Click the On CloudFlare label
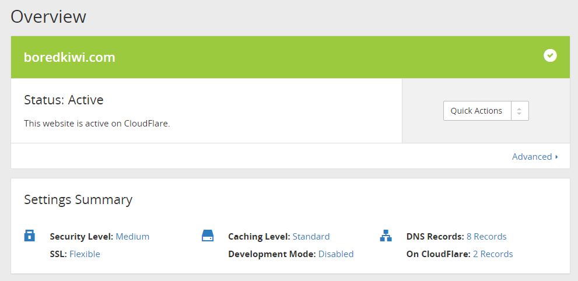 coord(438,254)
